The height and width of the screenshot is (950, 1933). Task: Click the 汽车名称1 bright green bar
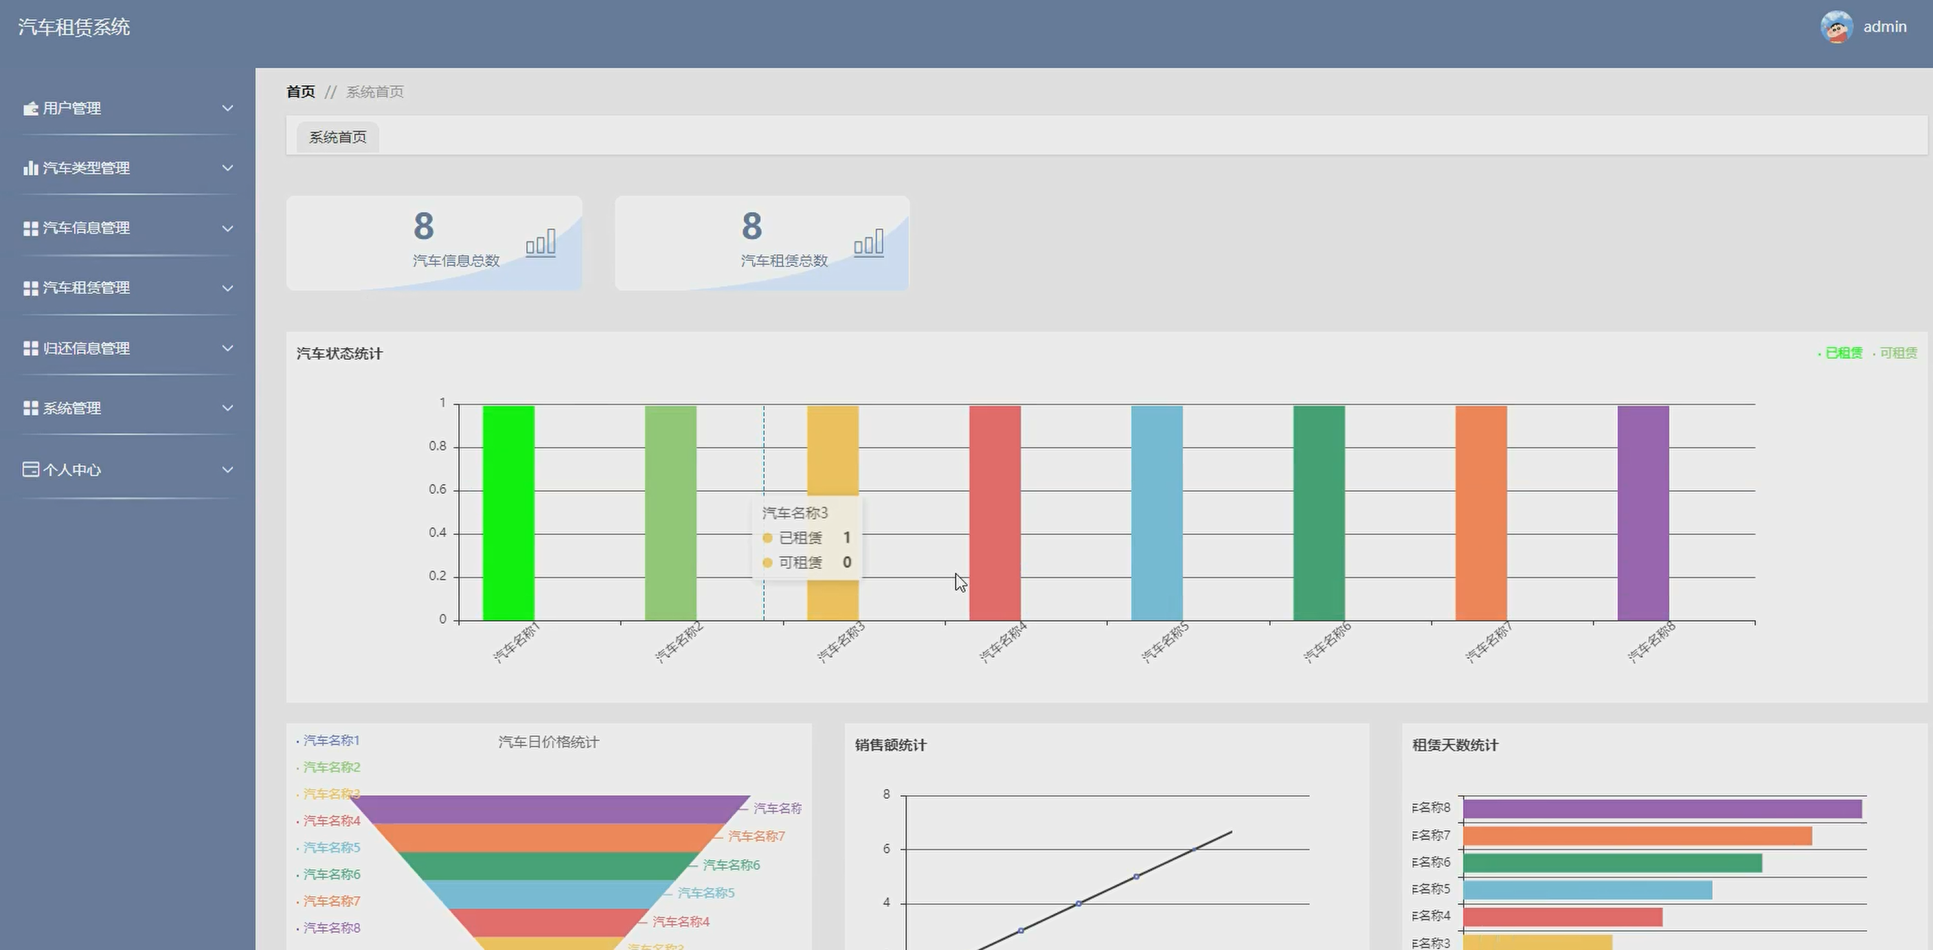(509, 513)
